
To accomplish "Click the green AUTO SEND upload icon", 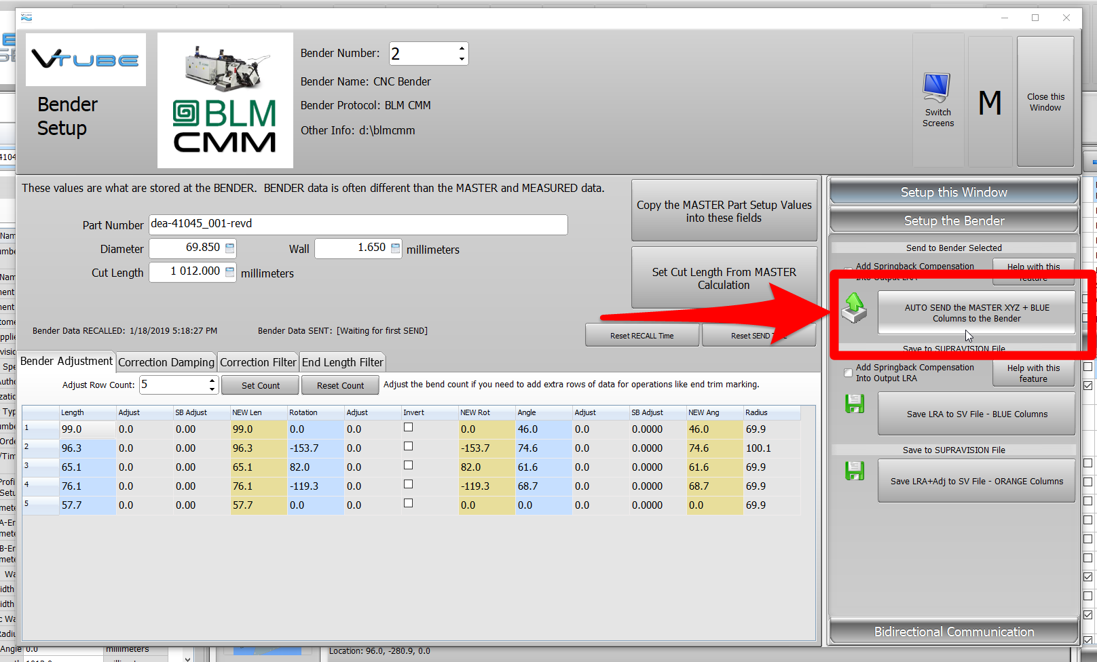I will click(x=854, y=307).
